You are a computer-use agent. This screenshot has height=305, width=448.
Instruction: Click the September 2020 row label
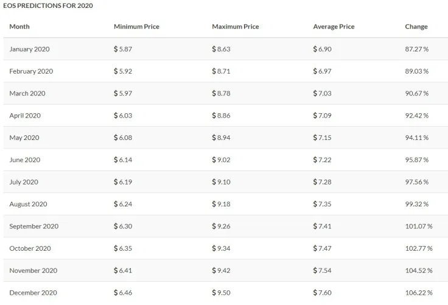point(34,226)
